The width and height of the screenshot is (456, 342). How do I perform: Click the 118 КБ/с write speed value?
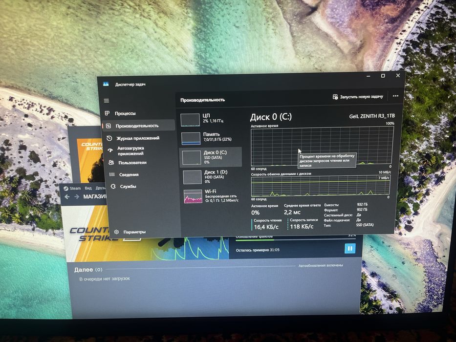tap(302, 226)
